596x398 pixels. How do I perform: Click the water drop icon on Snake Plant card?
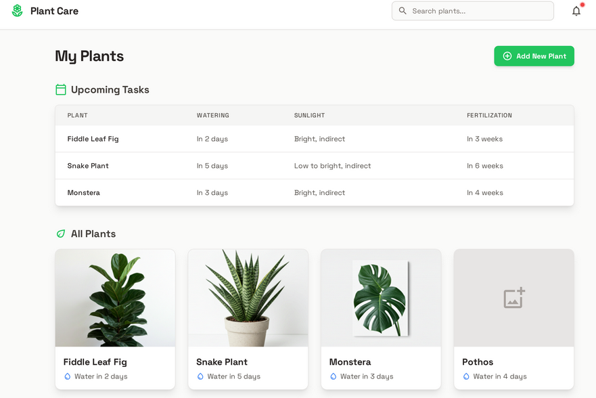coord(200,376)
